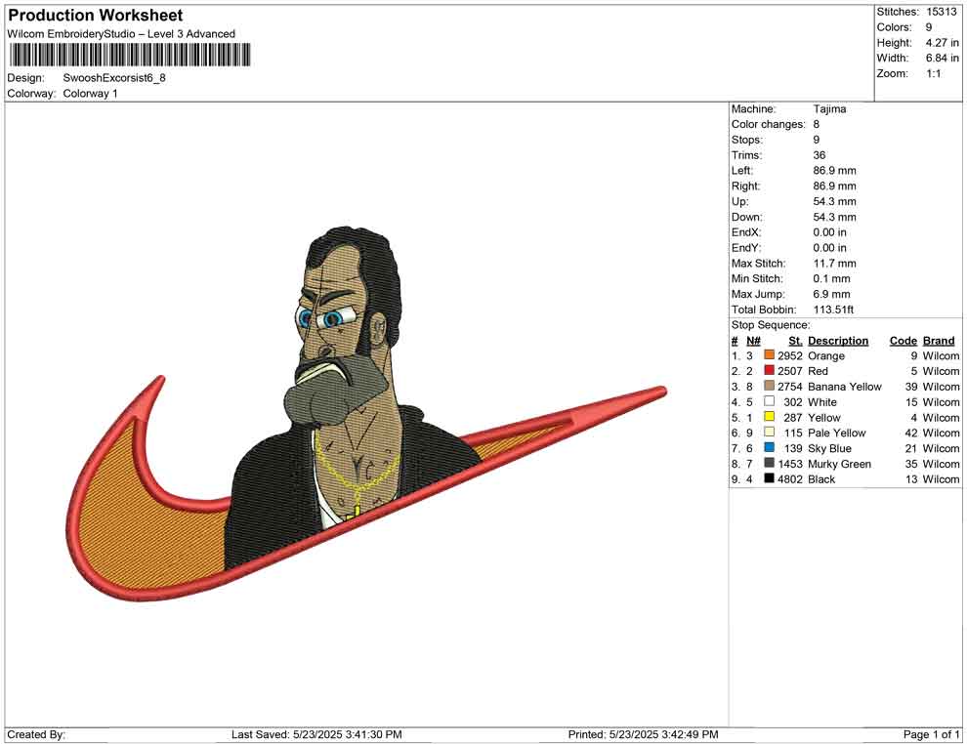Click the 'Printed: 5/23/2025 3:42:49 PM' text

(644, 734)
